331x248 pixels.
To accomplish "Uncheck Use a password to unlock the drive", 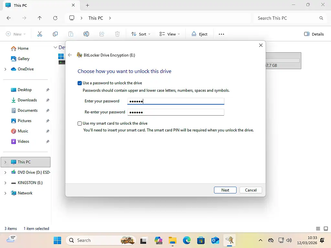I will tap(80, 83).
